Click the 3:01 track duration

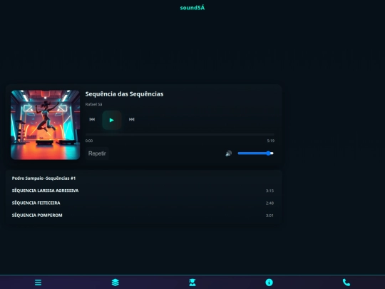coord(269,216)
